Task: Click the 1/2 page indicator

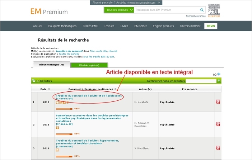Action: pyautogui.click(x=215, y=74)
